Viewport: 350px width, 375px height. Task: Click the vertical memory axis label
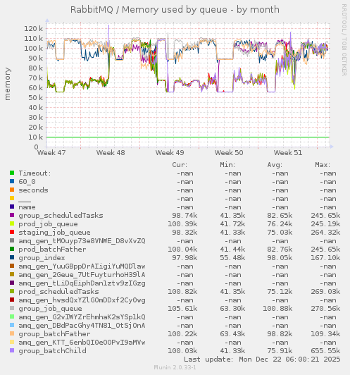pyautogui.click(x=8, y=84)
